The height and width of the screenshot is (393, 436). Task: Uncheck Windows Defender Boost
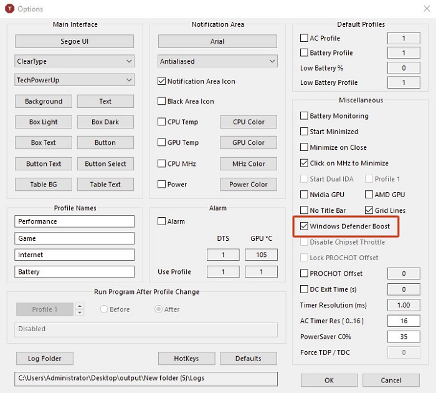tap(305, 226)
